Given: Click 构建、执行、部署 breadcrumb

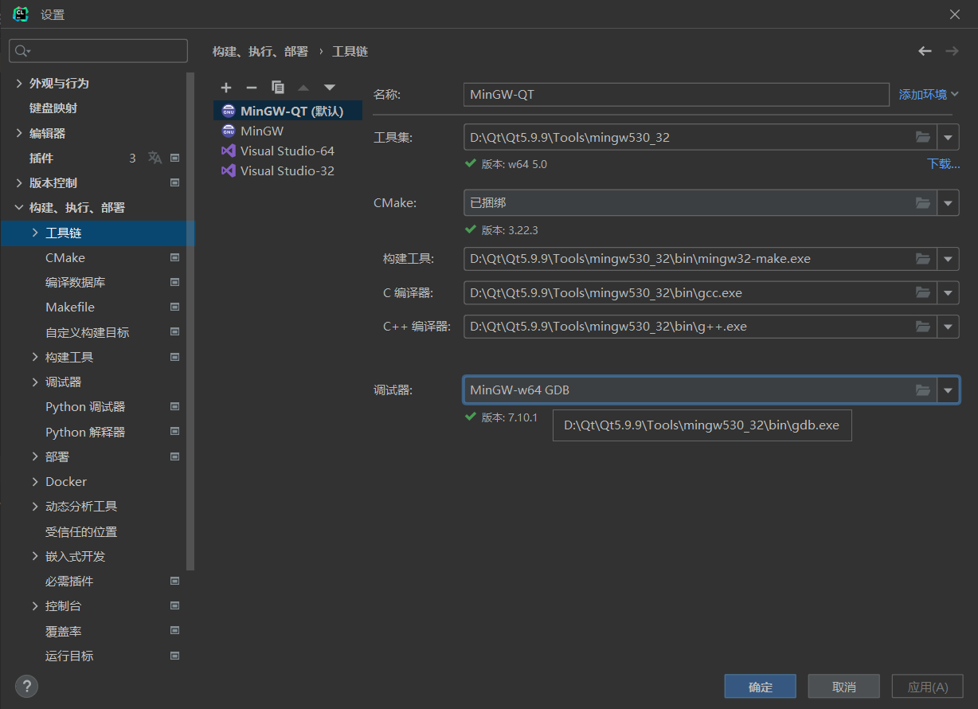Looking at the screenshot, I should pos(260,51).
